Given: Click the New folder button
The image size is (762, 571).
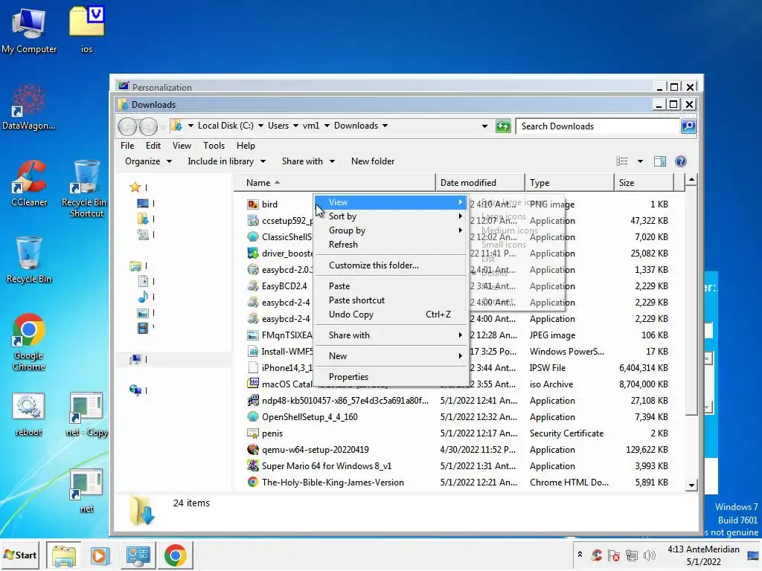Looking at the screenshot, I should tap(373, 161).
